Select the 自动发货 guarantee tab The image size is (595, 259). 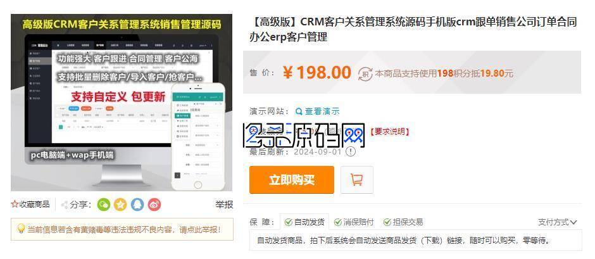[304, 222]
